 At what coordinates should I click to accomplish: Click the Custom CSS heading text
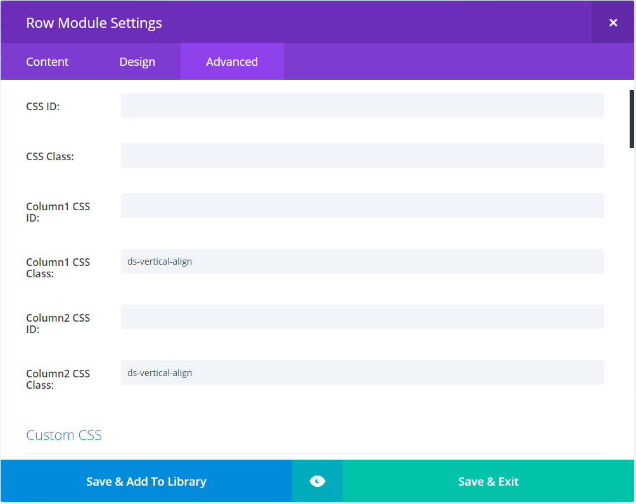63,435
